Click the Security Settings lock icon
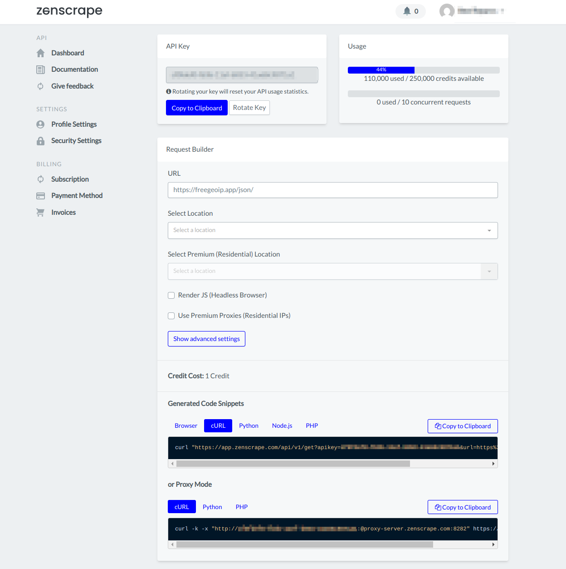Screen dimensions: 566x569 click(40, 141)
